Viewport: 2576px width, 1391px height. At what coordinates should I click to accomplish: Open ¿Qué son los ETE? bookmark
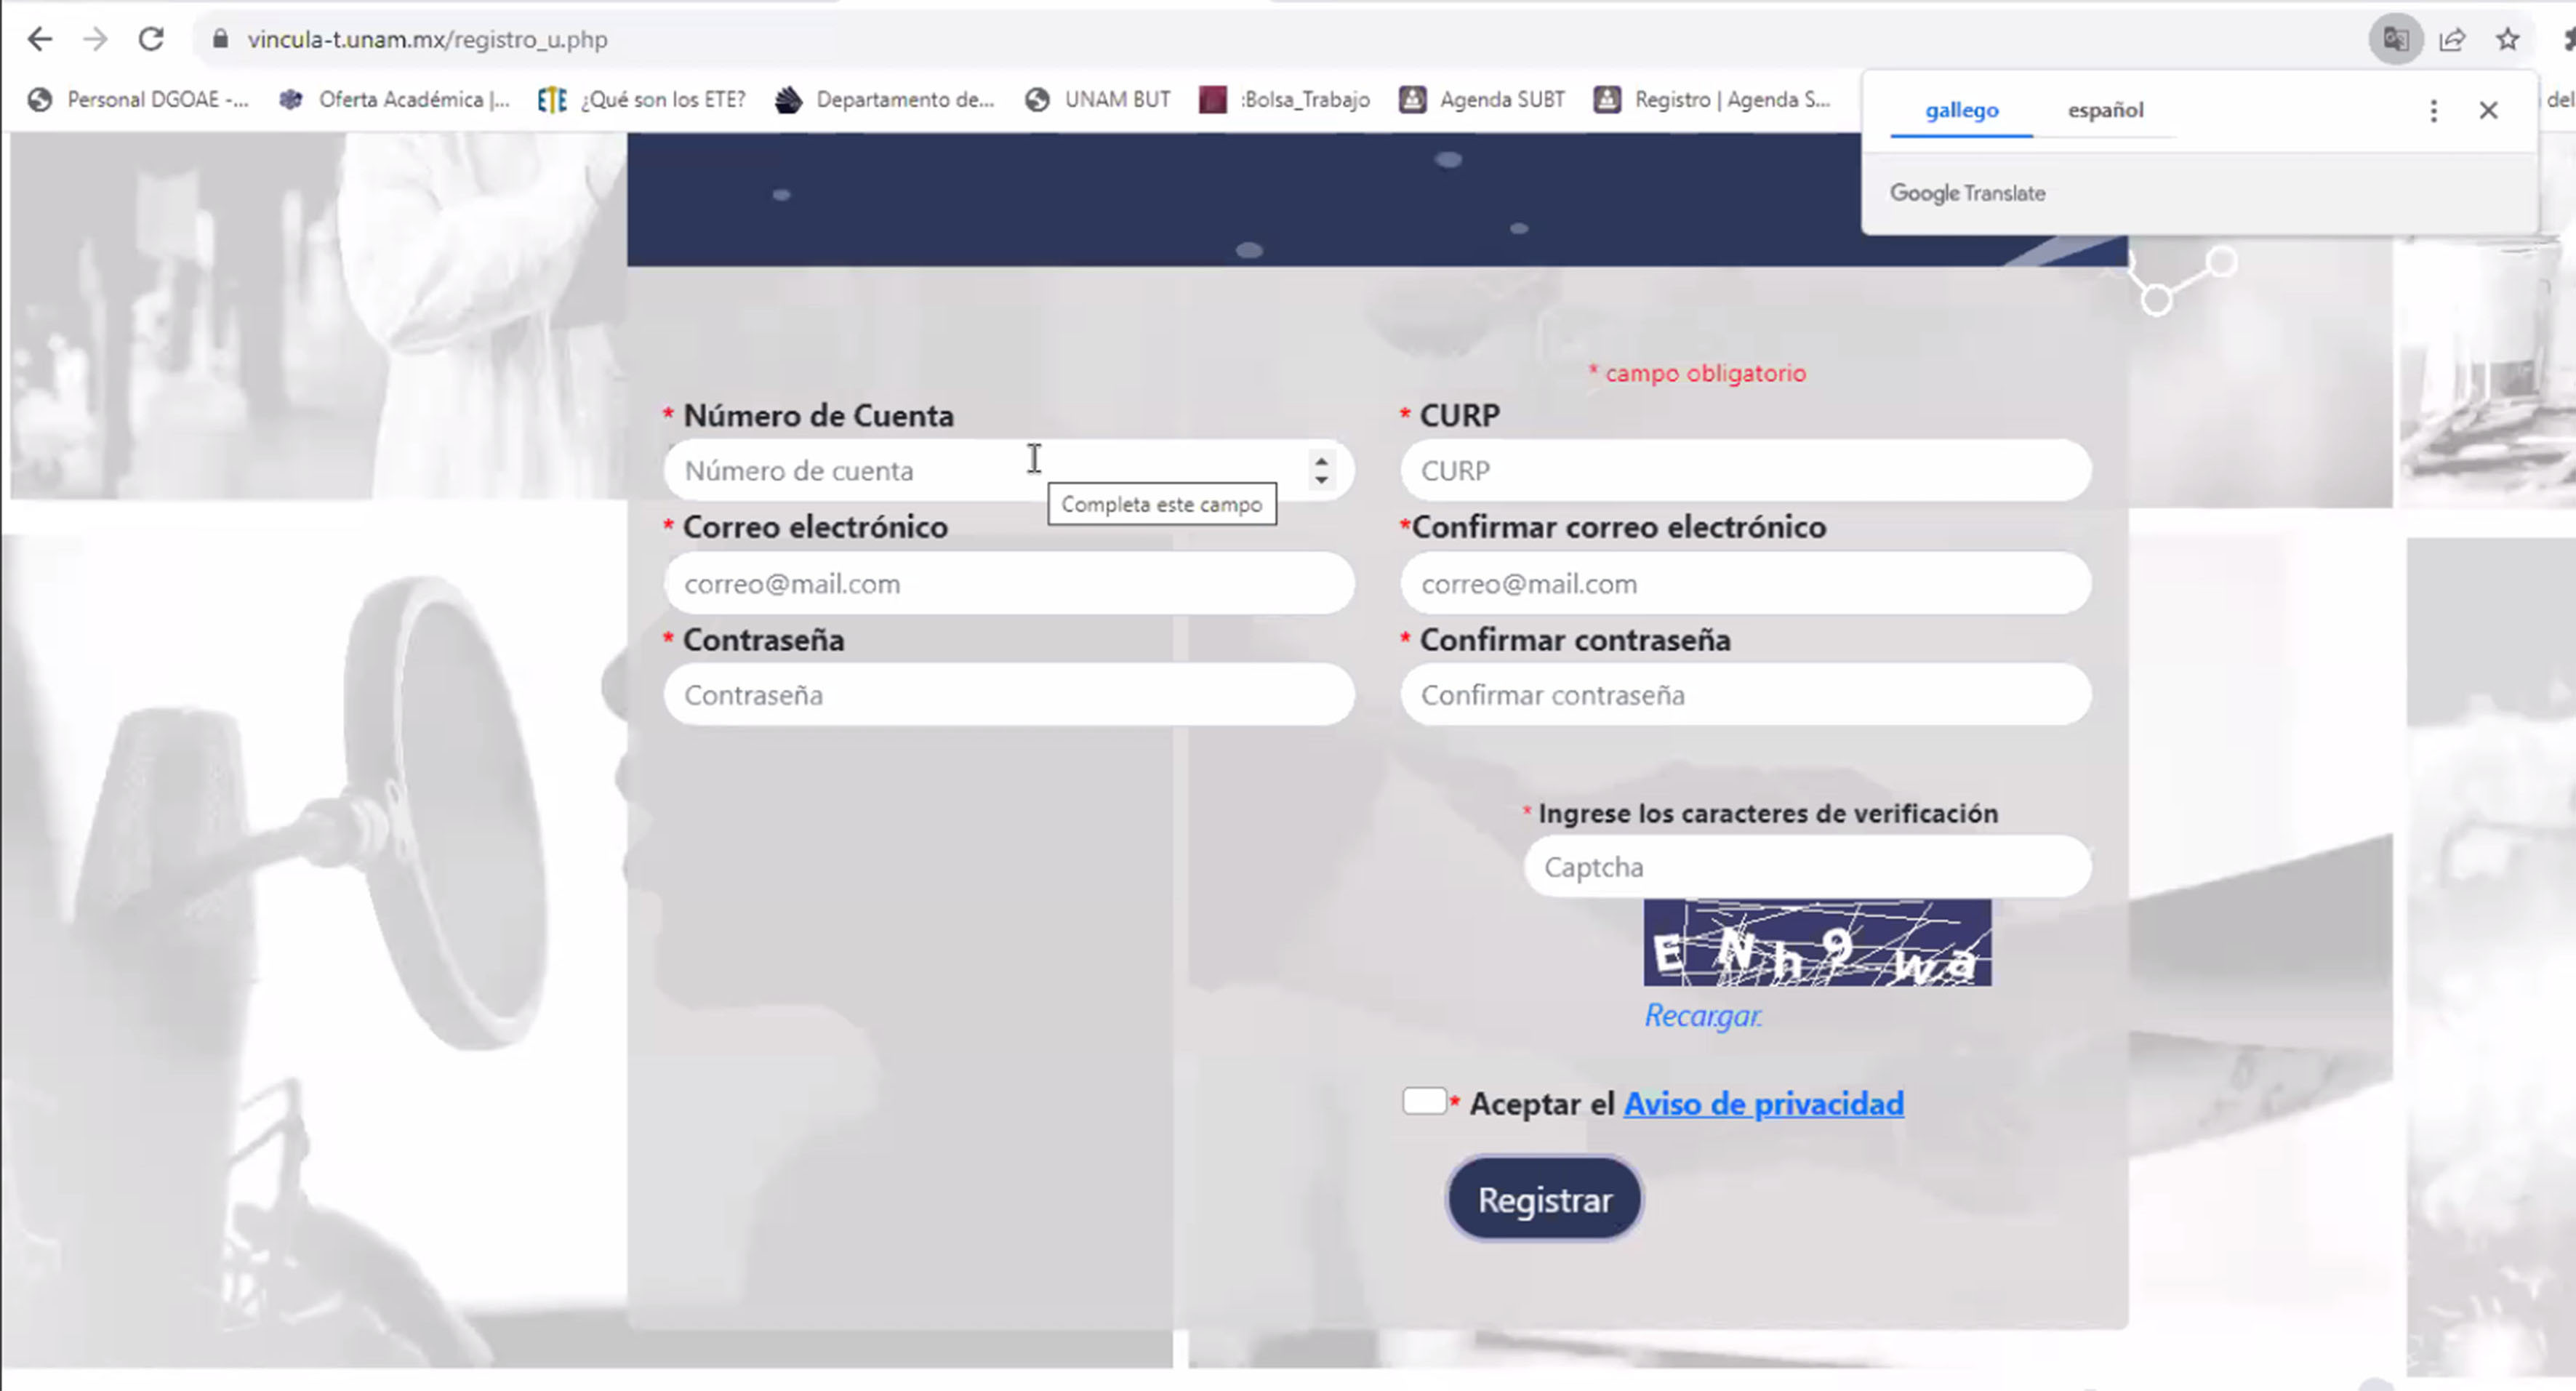pyautogui.click(x=642, y=99)
